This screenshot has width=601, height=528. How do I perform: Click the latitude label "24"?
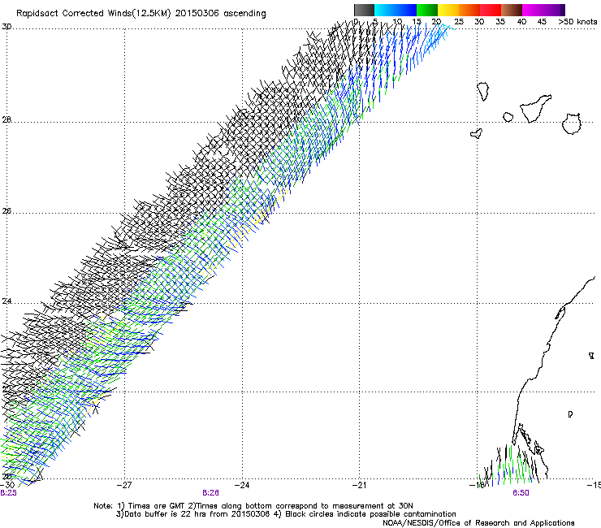tap(6, 301)
